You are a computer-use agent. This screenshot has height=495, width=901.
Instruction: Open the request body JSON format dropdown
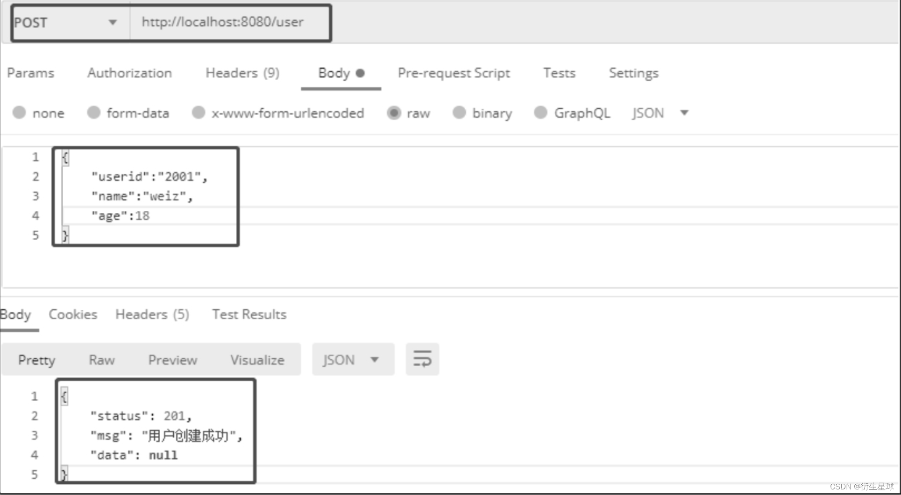click(x=660, y=113)
